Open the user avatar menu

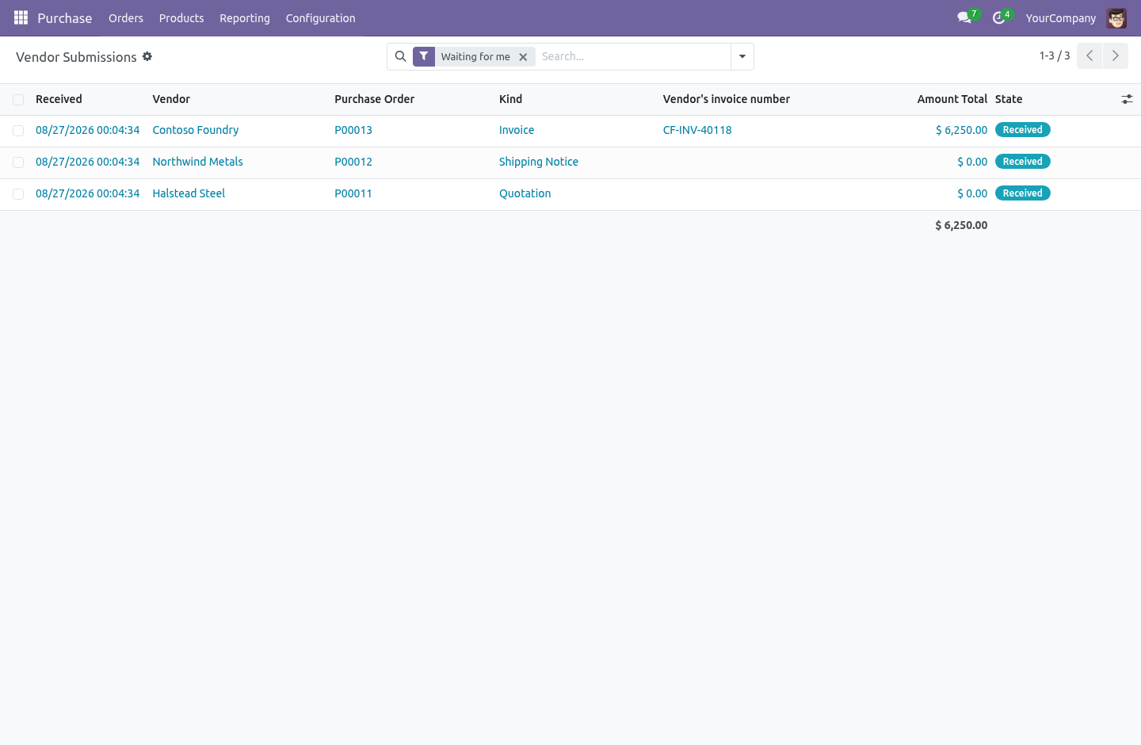pyautogui.click(x=1116, y=17)
